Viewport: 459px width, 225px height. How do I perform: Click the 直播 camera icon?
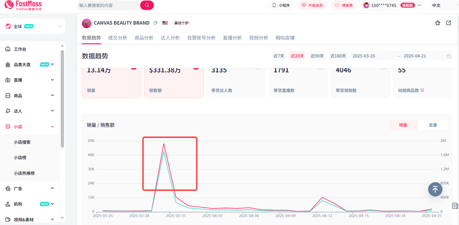8,80
